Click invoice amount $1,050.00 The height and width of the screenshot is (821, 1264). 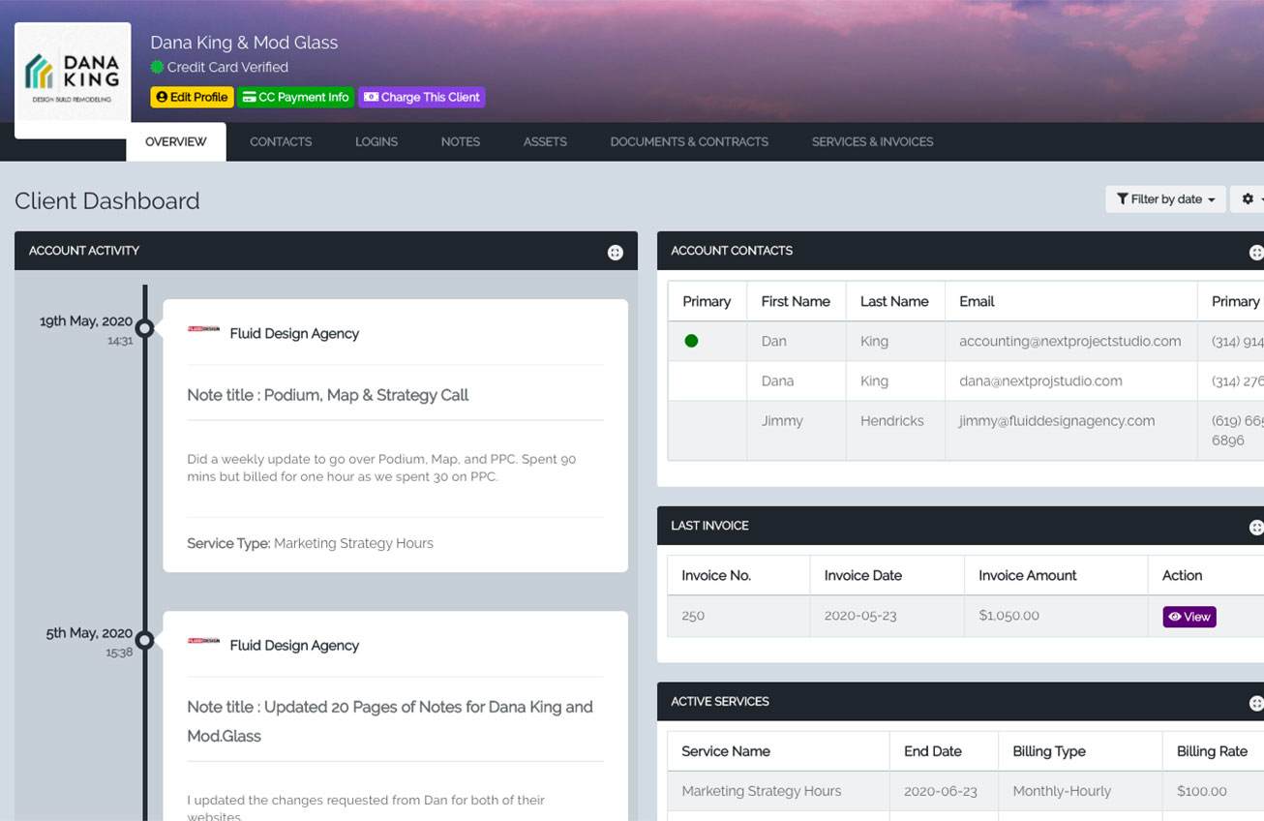pyautogui.click(x=1008, y=615)
